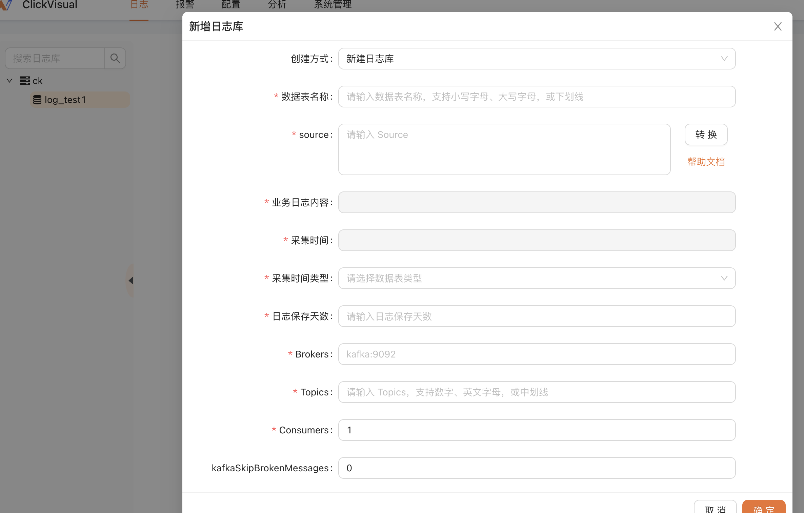Click the 确定 confirm button
Screen dimensions: 804x513
coord(764,509)
